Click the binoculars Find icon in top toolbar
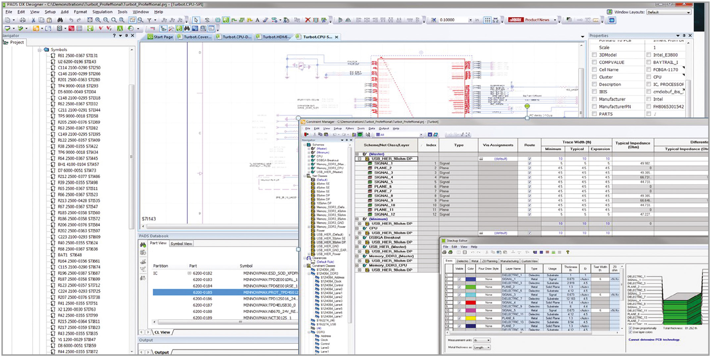 pyautogui.click(x=60, y=20)
